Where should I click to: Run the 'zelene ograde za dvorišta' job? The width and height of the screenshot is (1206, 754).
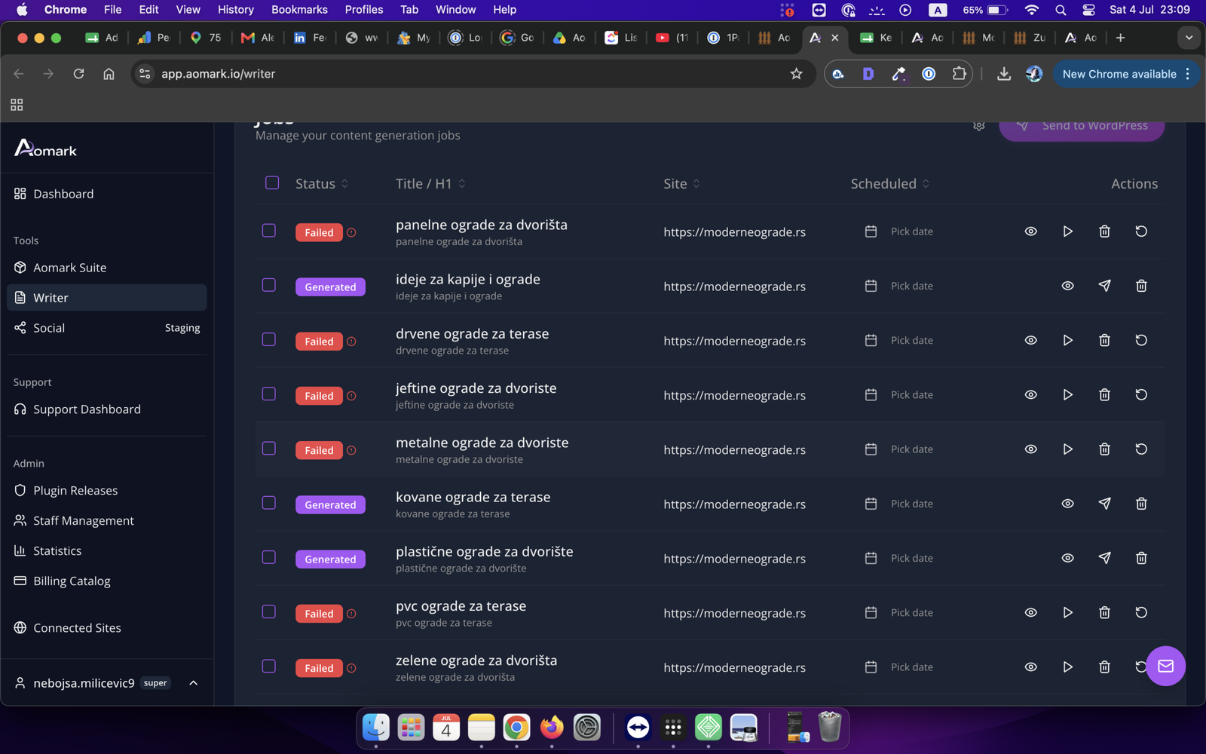pos(1067,667)
